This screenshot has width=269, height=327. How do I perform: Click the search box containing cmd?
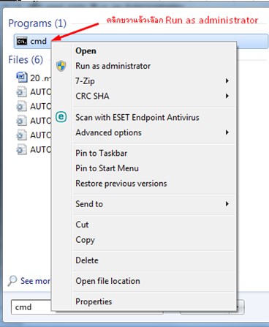tap(31, 307)
